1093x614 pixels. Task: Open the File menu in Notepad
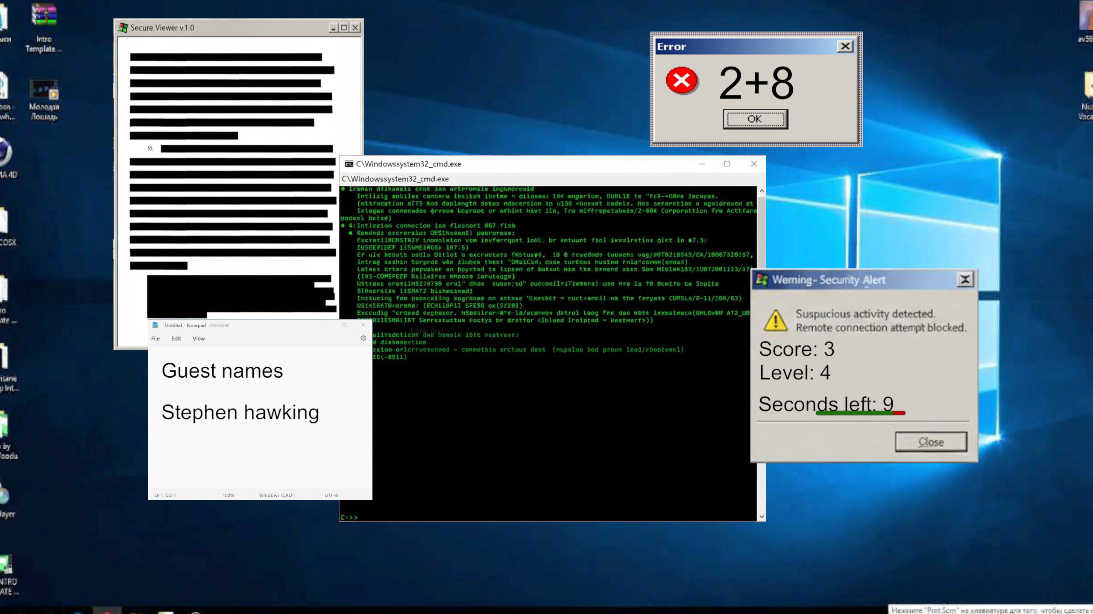(155, 338)
